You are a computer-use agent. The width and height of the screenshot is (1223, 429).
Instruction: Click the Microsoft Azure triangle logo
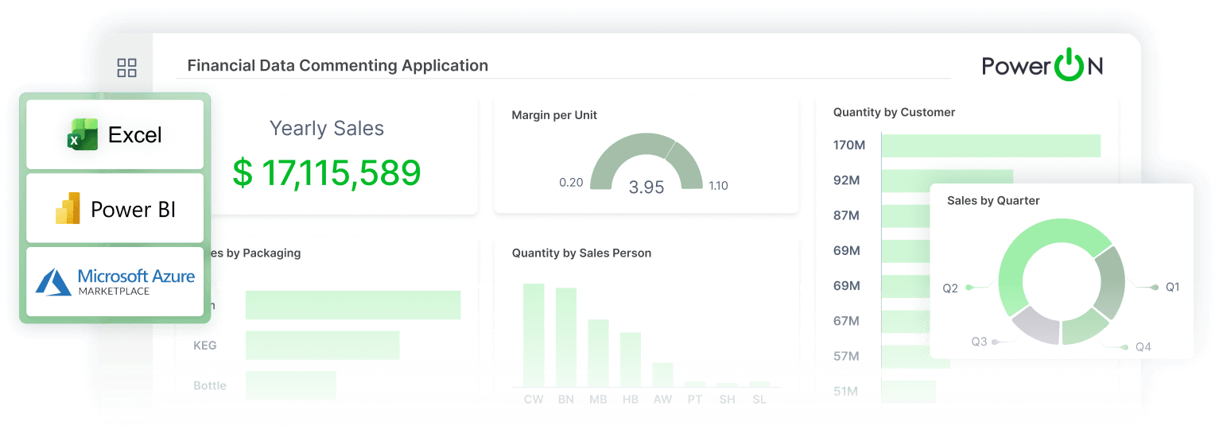54,282
